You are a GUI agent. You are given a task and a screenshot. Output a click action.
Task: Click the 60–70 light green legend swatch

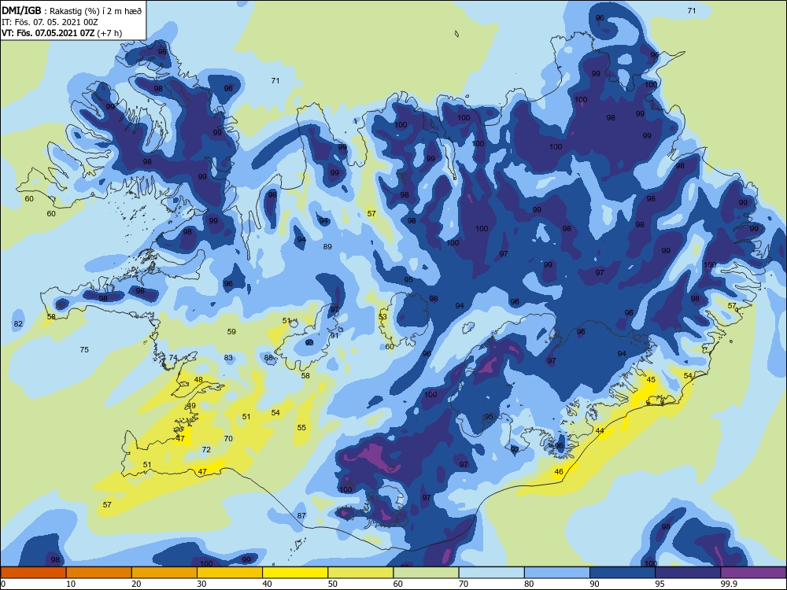pos(426,573)
